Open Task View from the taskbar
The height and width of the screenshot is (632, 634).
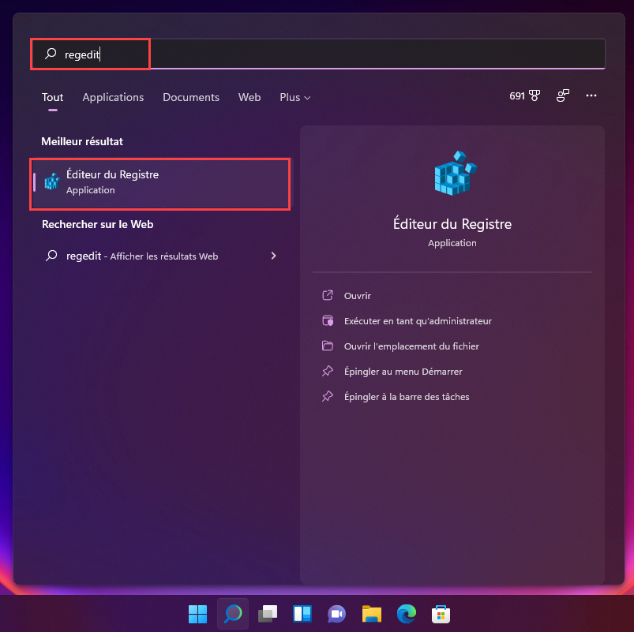268,614
